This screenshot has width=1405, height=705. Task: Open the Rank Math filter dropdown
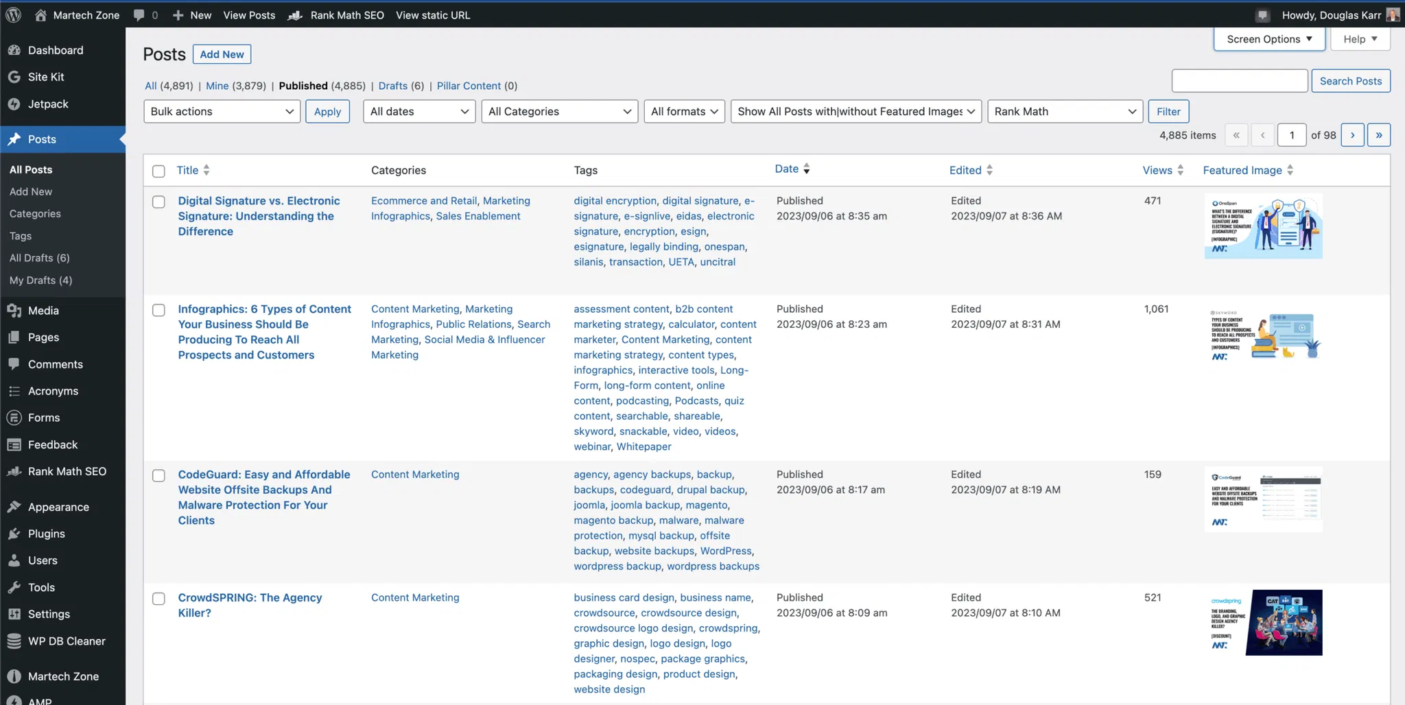[1065, 111]
